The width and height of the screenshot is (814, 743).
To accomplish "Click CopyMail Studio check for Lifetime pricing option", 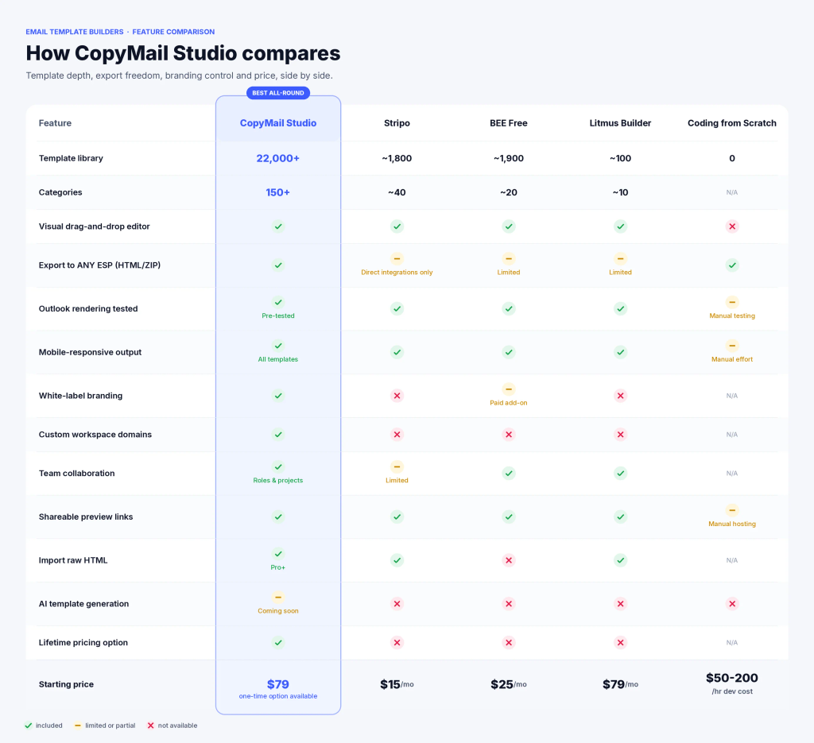I will [278, 642].
